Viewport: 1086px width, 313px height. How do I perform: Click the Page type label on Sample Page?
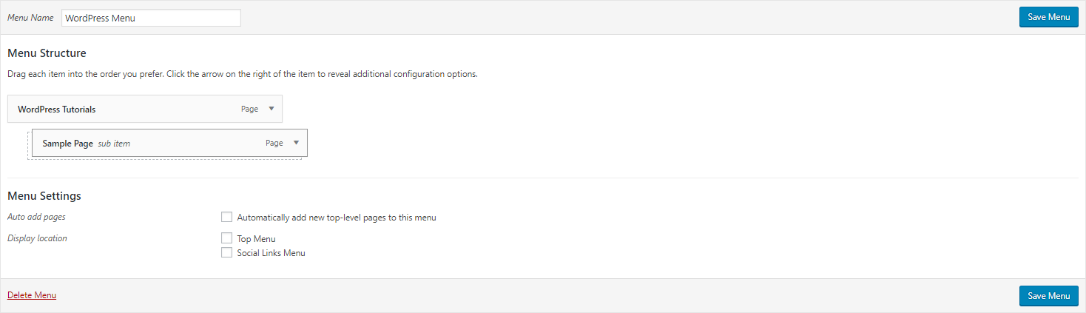(x=274, y=144)
